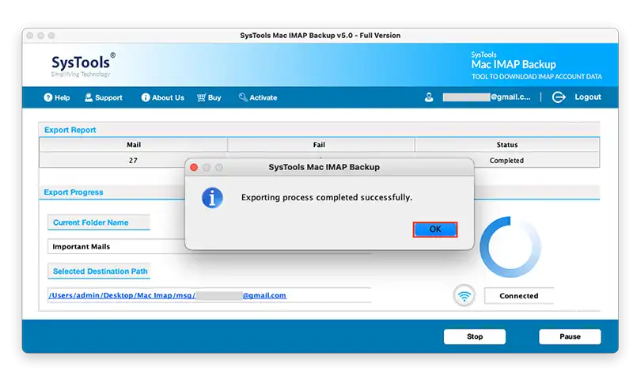Click the Buy menu item

[209, 97]
